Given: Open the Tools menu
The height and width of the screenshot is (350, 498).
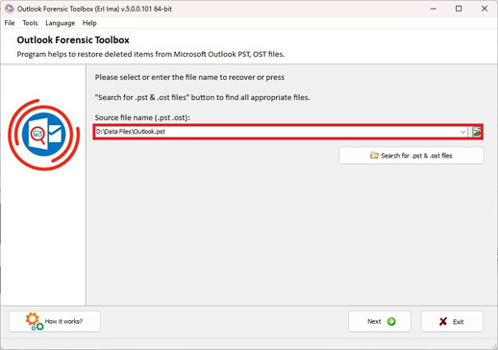Looking at the screenshot, I should click(30, 23).
